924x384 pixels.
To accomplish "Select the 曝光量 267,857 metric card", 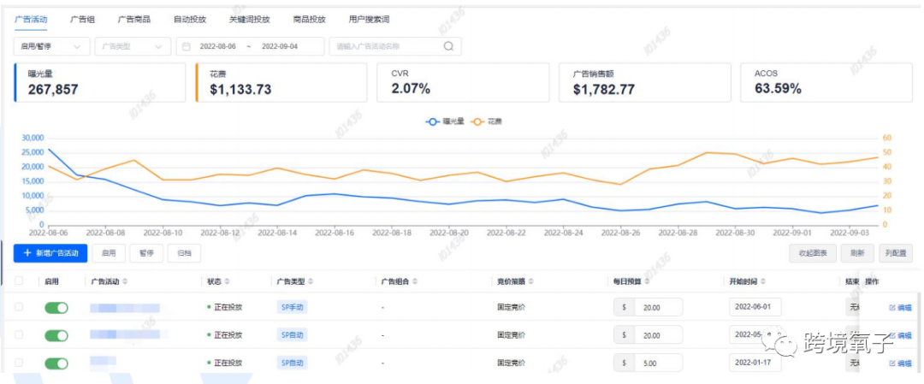I will (99, 82).
